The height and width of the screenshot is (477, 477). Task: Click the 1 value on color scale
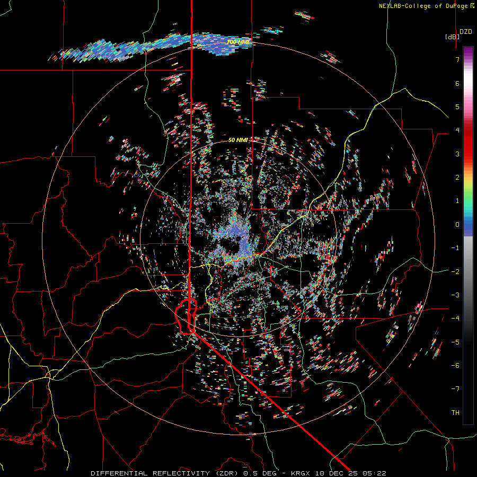[457, 201]
